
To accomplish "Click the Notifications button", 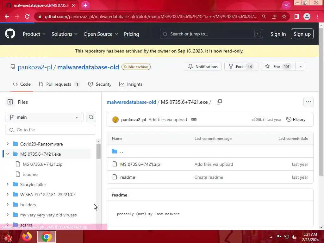I will click(x=203, y=66).
